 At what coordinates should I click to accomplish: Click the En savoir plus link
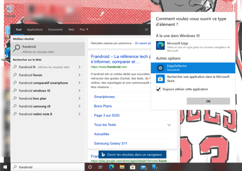pos(143,43)
